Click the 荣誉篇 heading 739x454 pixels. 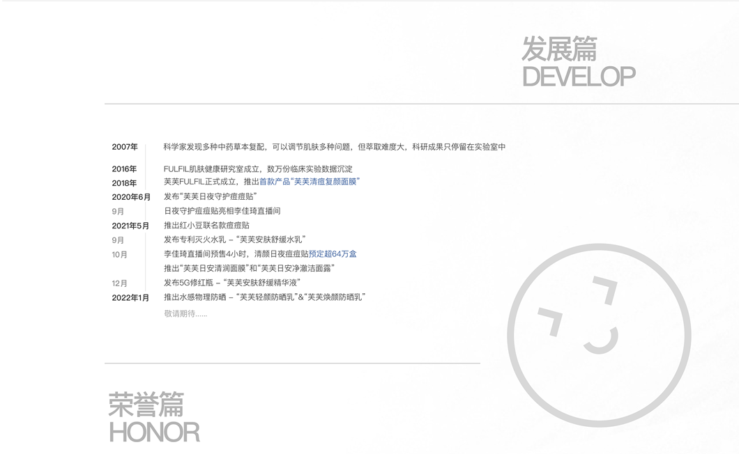(x=146, y=405)
